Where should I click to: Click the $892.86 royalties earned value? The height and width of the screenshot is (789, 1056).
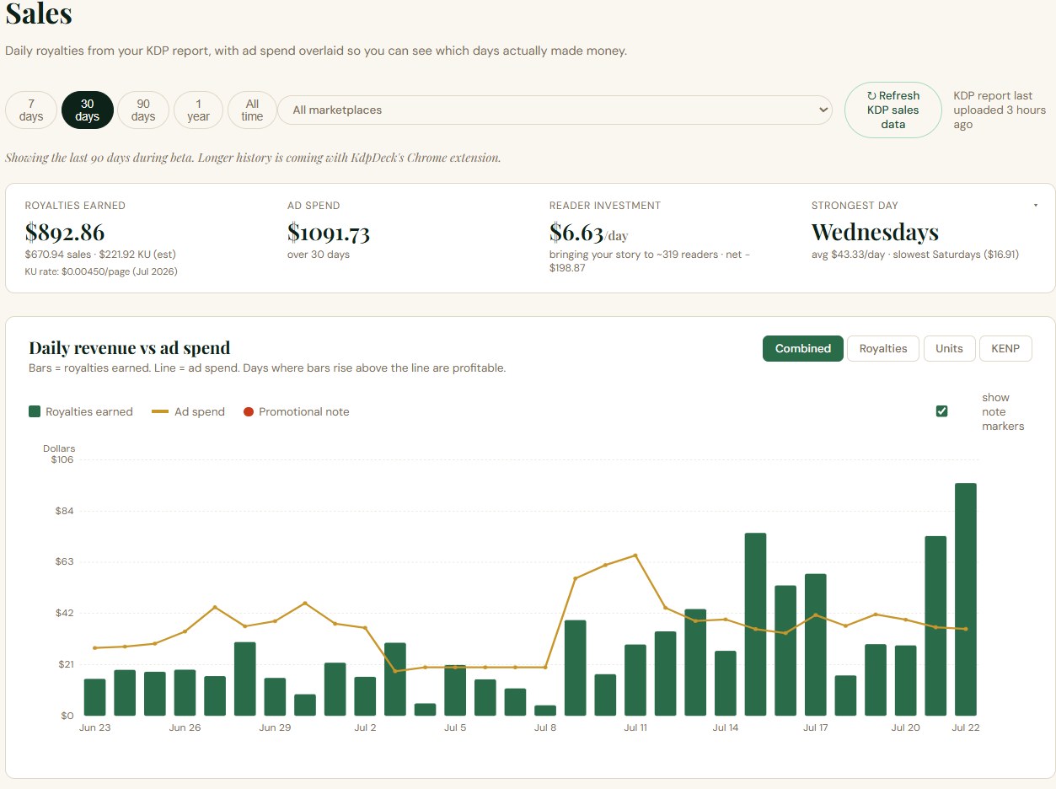pyautogui.click(x=65, y=232)
